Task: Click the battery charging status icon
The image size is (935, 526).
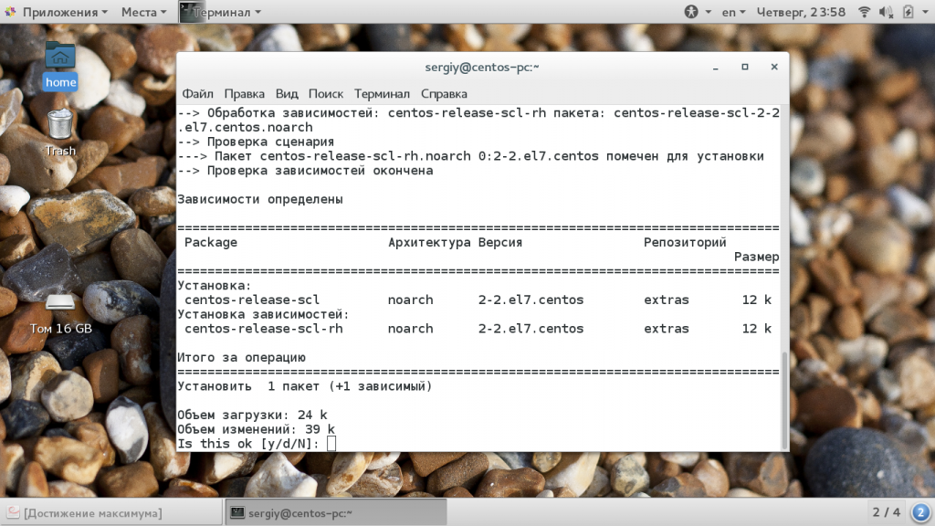Action: 909,12
